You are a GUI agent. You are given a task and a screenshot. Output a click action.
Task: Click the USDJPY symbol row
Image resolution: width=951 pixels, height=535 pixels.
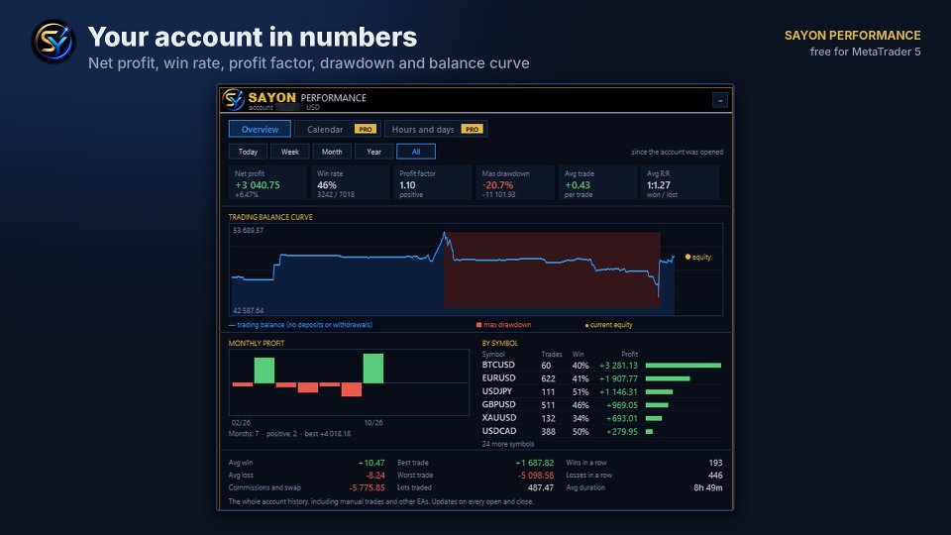point(601,392)
